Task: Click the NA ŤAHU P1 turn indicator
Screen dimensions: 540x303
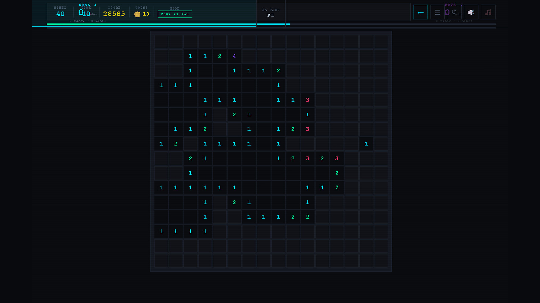Action: coord(271,13)
